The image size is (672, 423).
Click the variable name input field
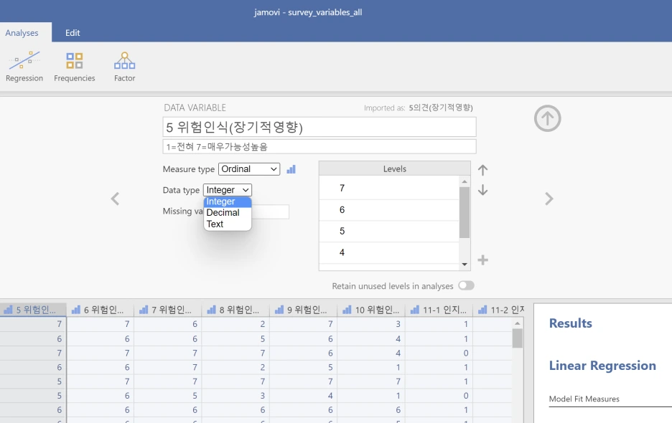pyautogui.click(x=318, y=126)
